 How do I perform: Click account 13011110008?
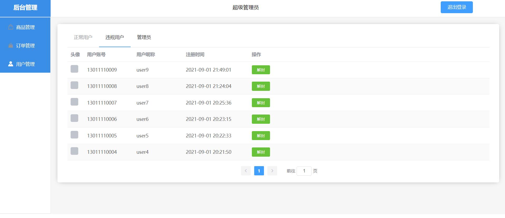point(102,86)
